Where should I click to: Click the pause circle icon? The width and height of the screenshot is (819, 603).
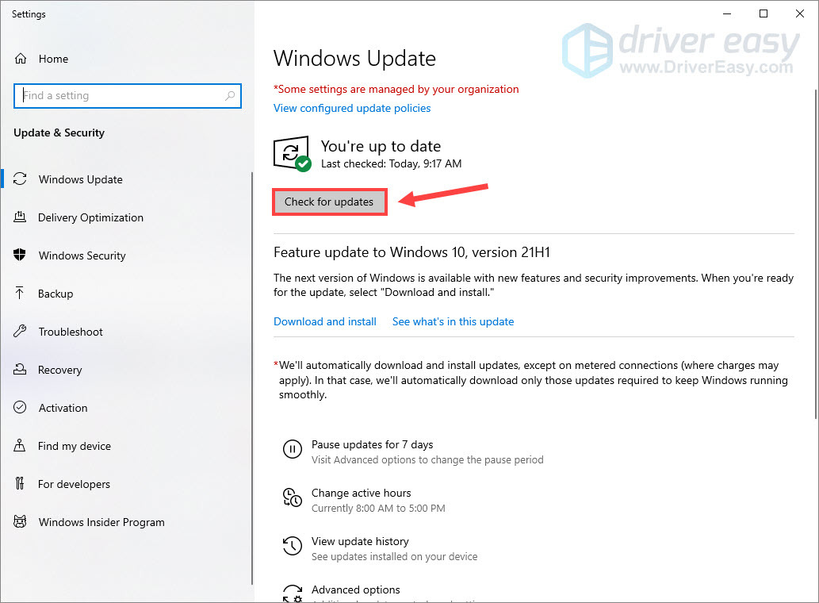[x=292, y=449]
